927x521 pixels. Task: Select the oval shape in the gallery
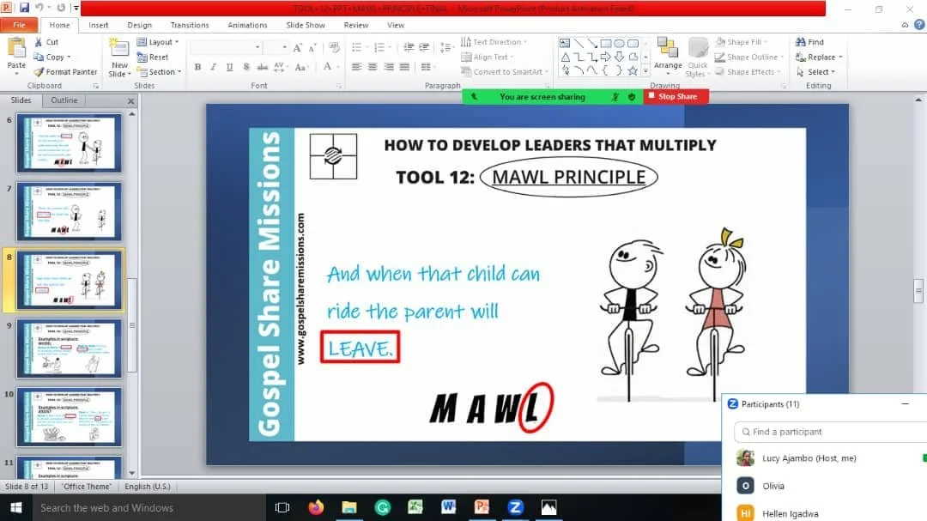(x=619, y=44)
